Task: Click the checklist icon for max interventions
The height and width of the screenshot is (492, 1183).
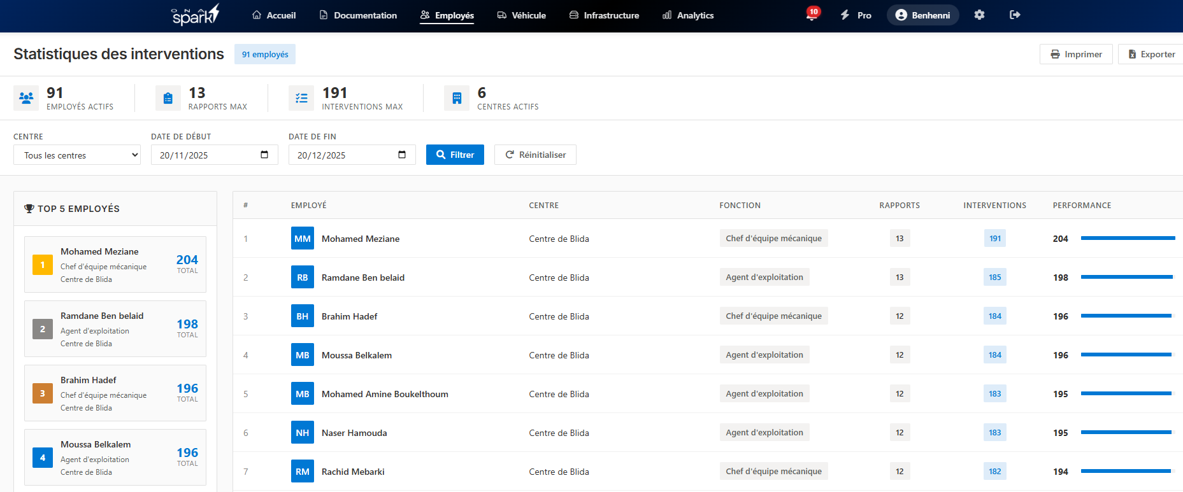Action: (x=301, y=98)
